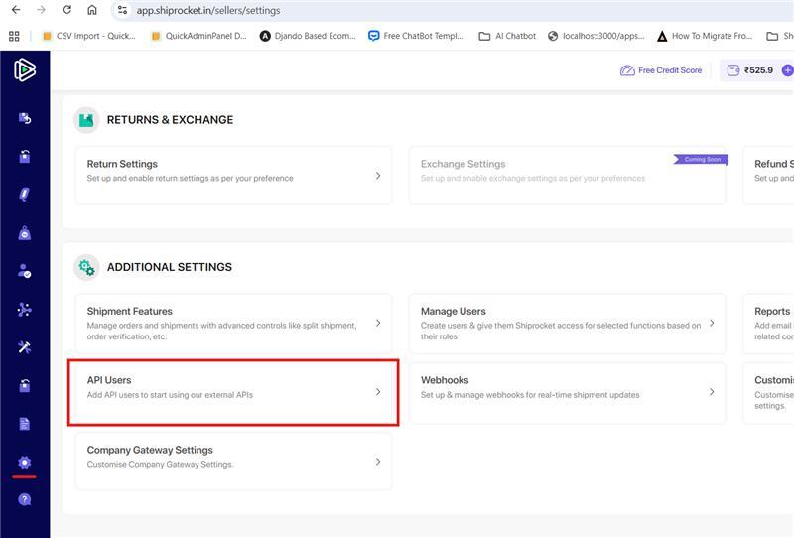Viewport: 794px width, 538px height.
Task: Expand Webhooks chevron arrow
Action: click(712, 392)
